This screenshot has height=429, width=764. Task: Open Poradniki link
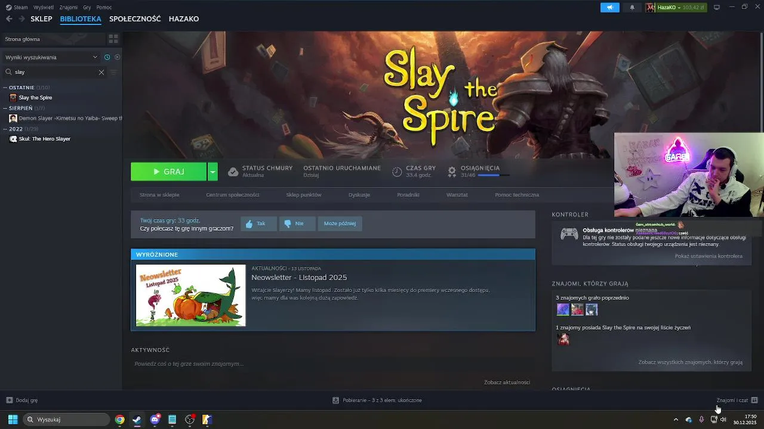pyautogui.click(x=408, y=195)
